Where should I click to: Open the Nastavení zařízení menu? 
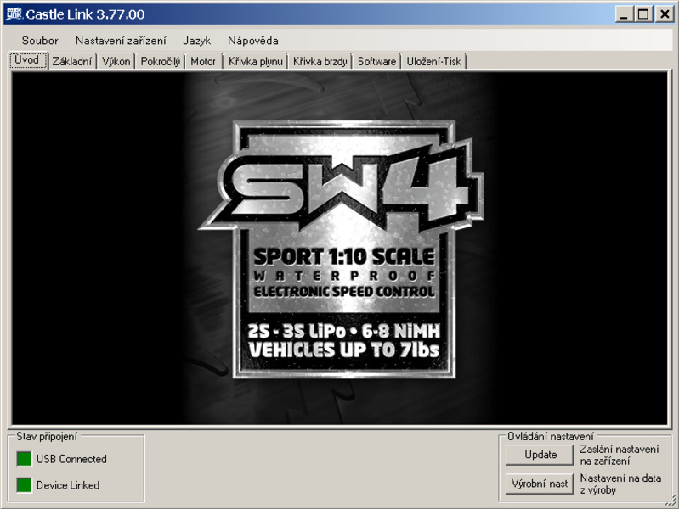121,41
